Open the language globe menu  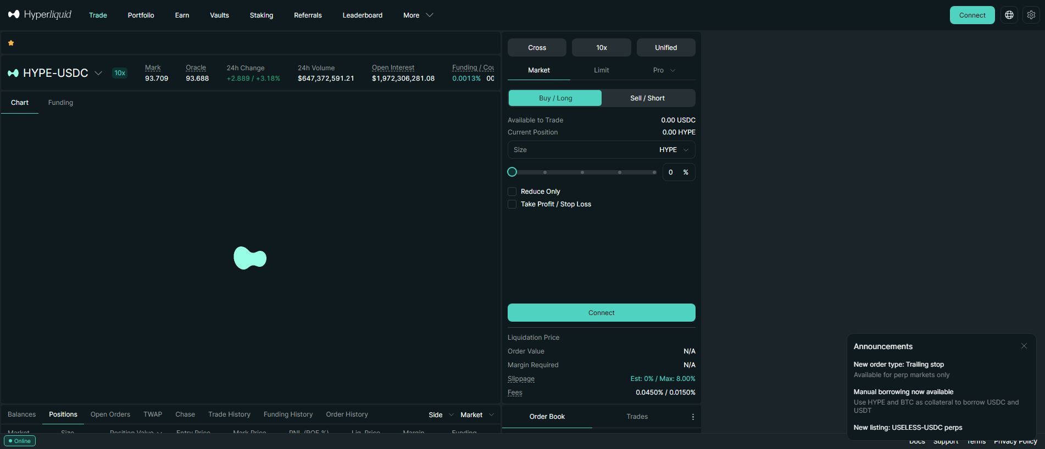pyautogui.click(x=1009, y=15)
